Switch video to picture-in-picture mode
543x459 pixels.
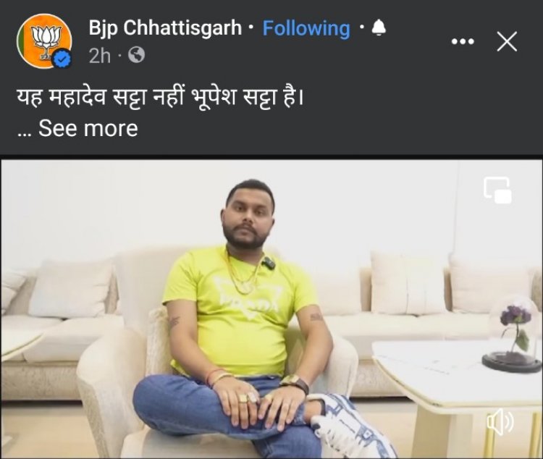[x=497, y=190]
